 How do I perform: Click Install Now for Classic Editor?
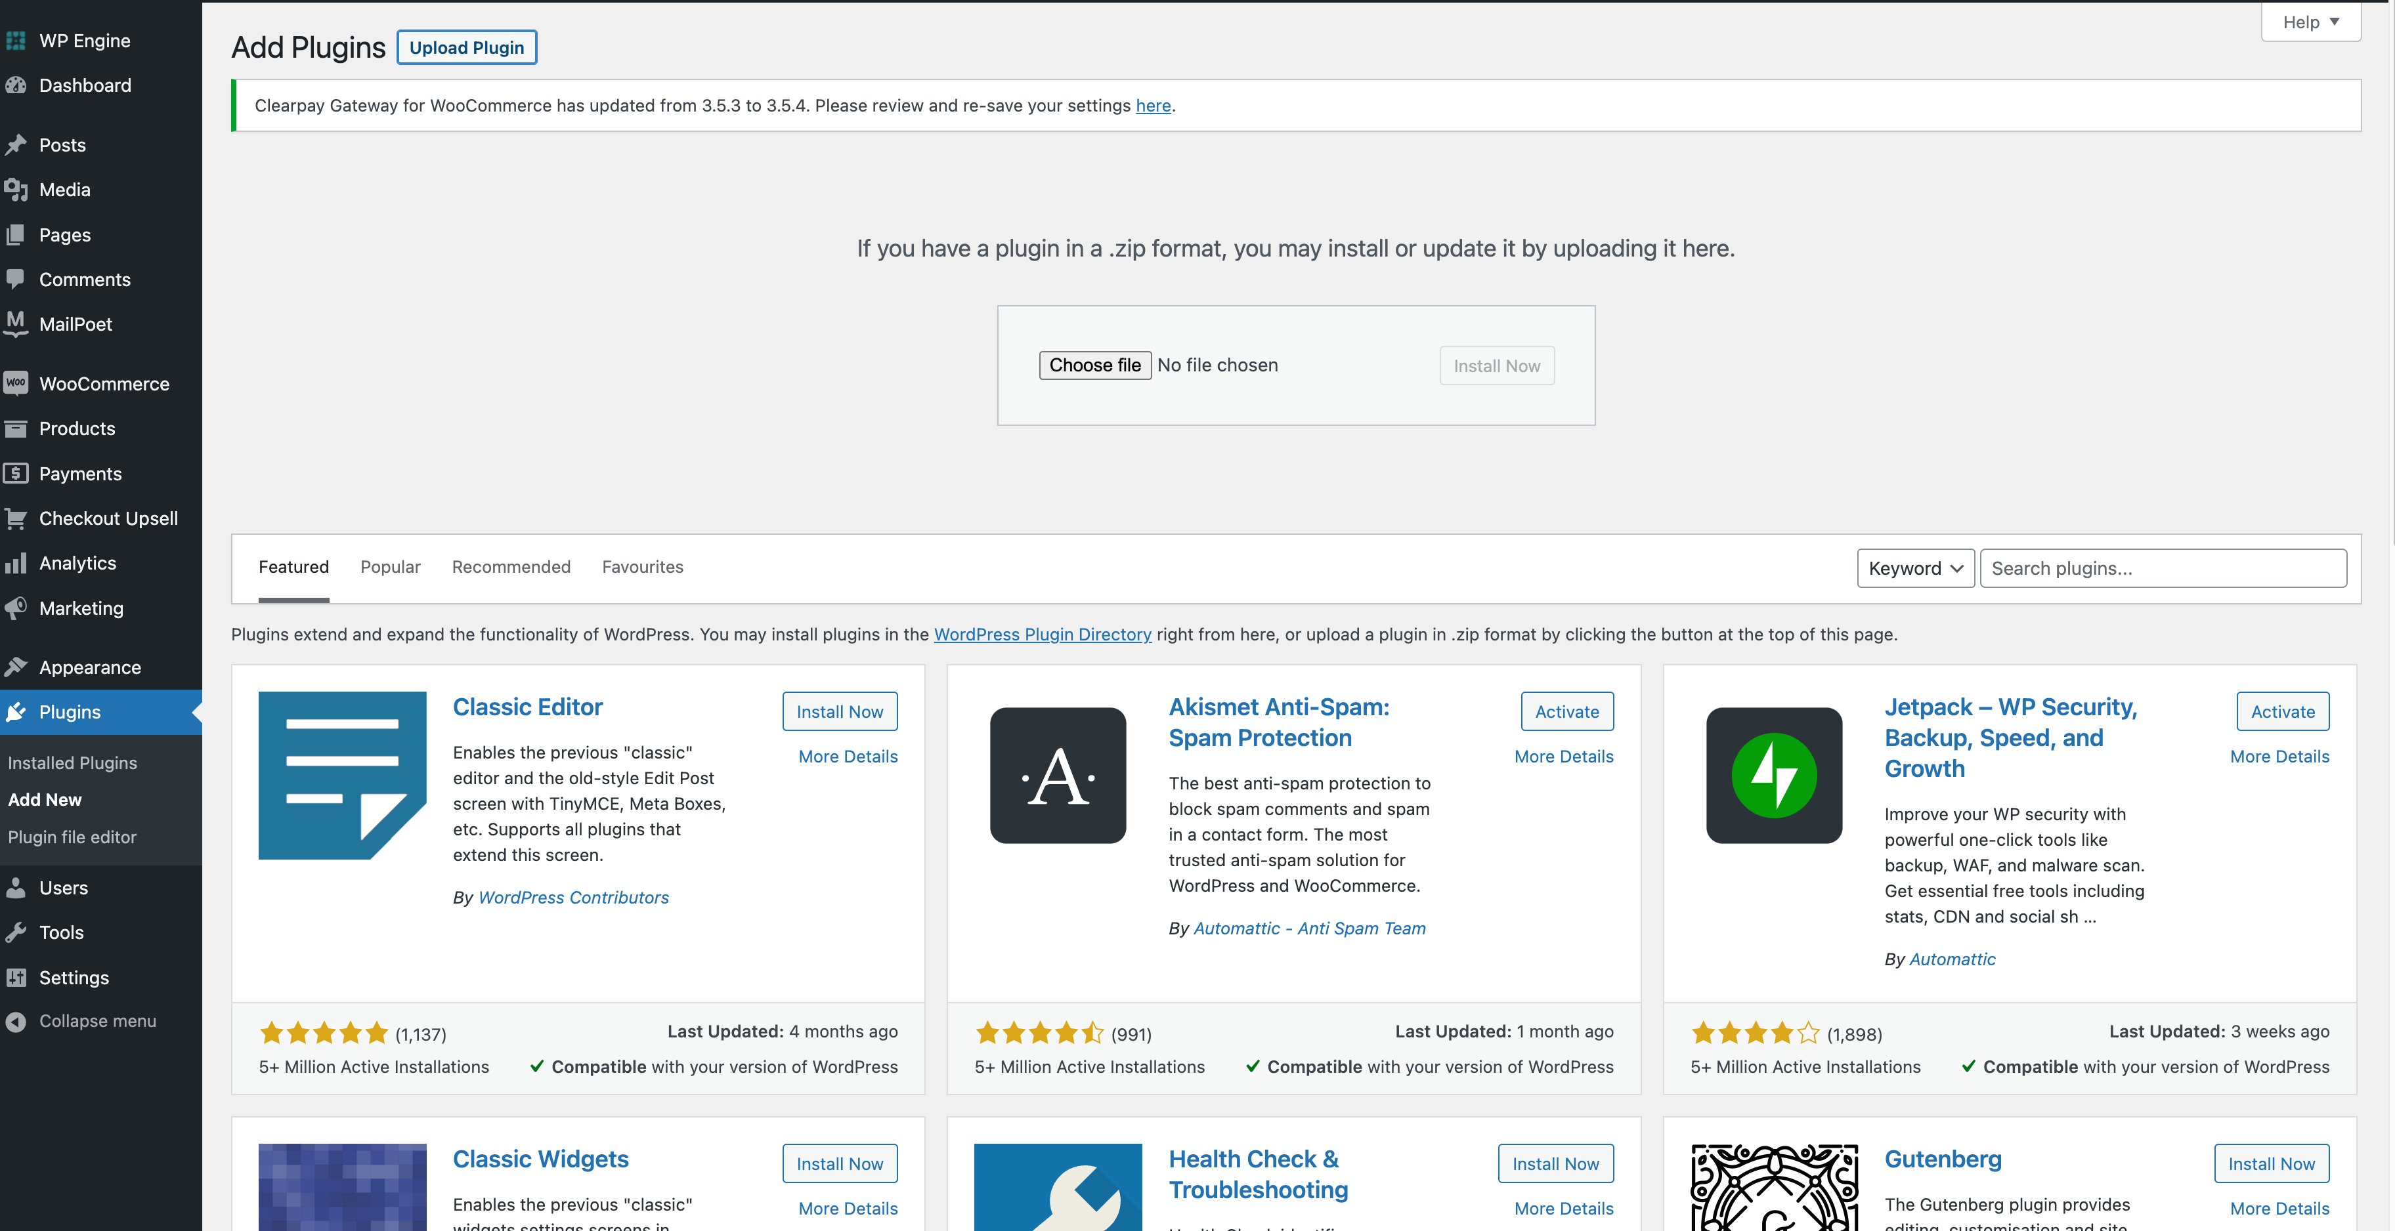tap(838, 712)
